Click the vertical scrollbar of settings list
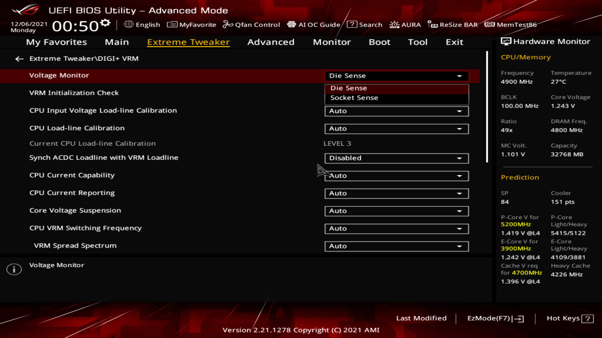The height and width of the screenshot is (338, 602). coord(487,106)
